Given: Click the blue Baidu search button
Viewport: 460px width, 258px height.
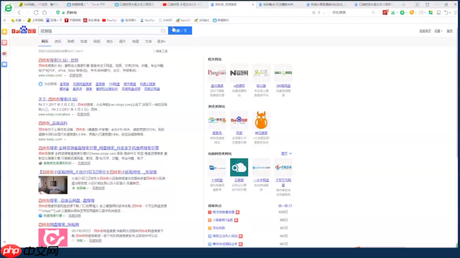Looking at the screenshot, I should [x=180, y=30].
